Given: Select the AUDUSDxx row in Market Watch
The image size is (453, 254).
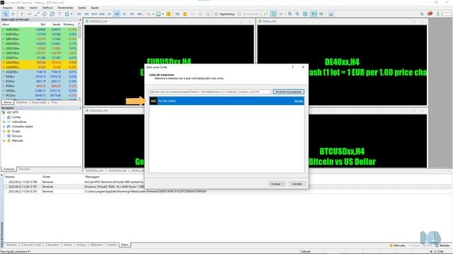Looking at the screenshot, I should 40,30.
